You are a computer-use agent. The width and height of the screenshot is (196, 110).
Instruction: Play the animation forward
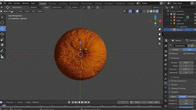pyautogui.click(x=82, y=102)
